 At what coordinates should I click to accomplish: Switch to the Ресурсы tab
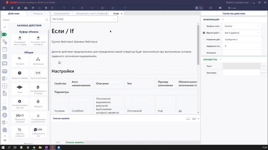point(38,13)
